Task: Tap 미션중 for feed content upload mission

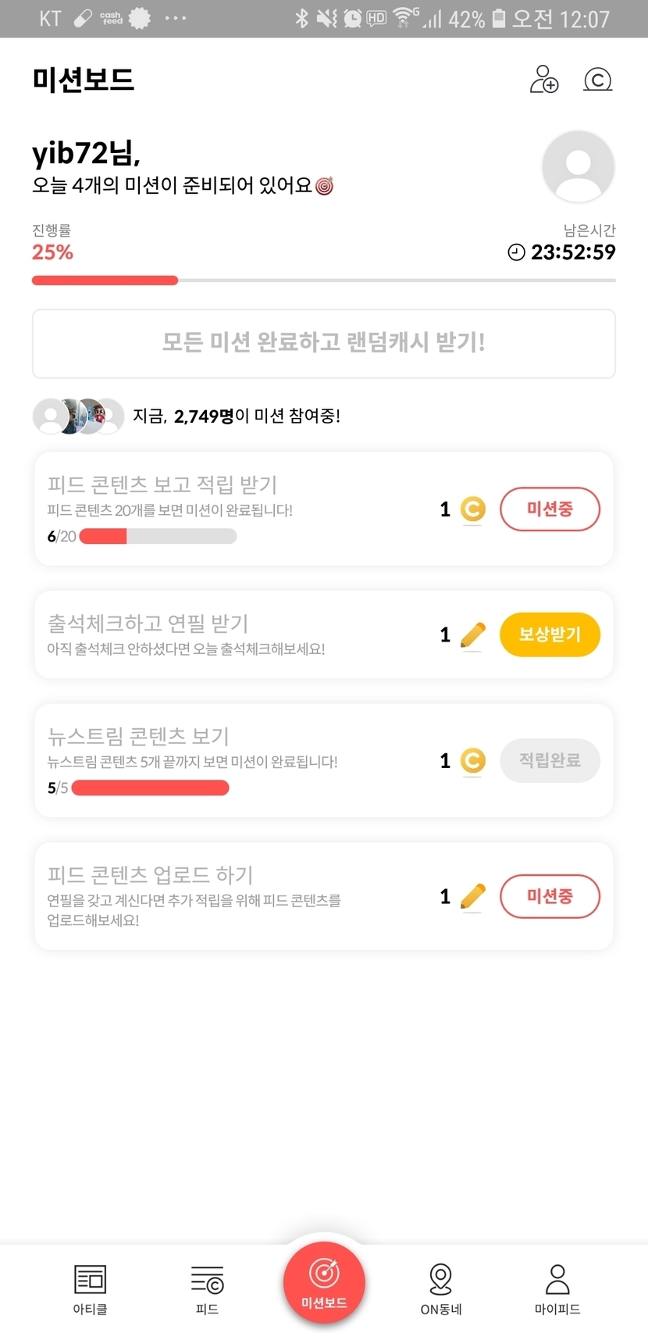Action: point(550,896)
